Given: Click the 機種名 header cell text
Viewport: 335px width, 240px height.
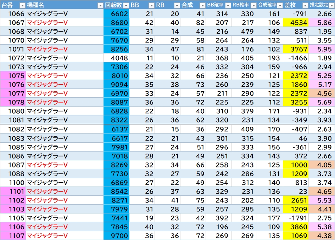Looking at the screenshot, I should 35,5.
